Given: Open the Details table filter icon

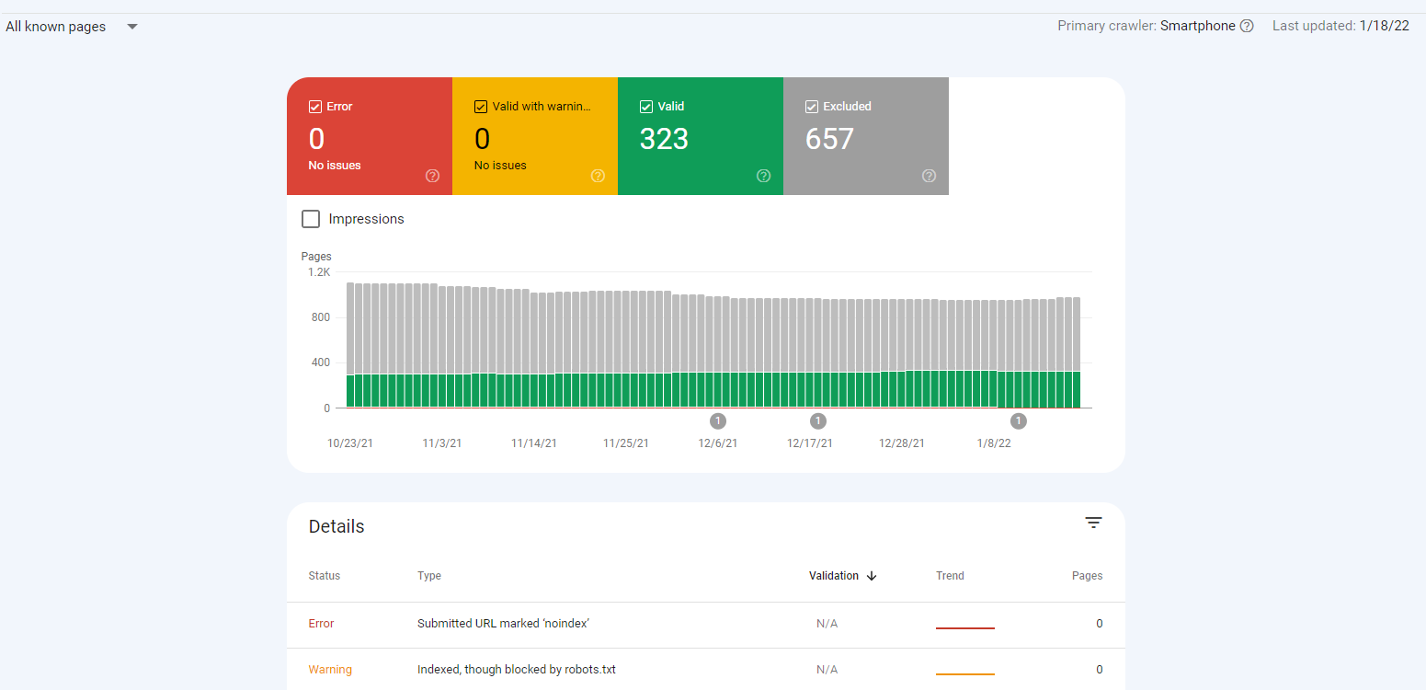Looking at the screenshot, I should (x=1093, y=523).
